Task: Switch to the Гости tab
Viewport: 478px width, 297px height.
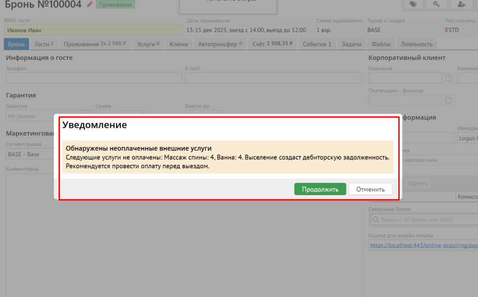Action: pyautogui.click(x=44, y=44)
